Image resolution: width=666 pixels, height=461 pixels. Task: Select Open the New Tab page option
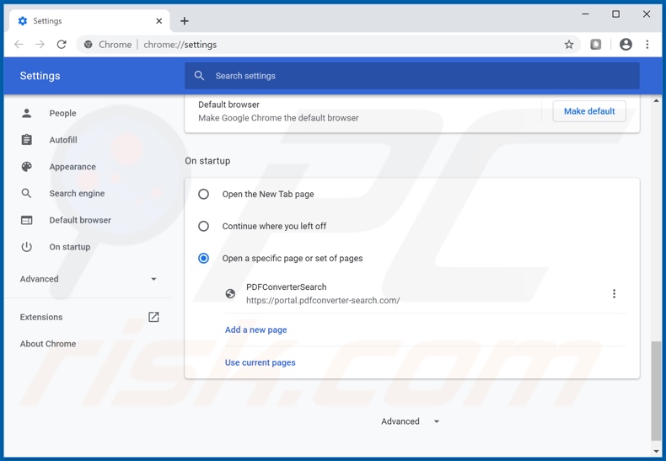(203, 194)
